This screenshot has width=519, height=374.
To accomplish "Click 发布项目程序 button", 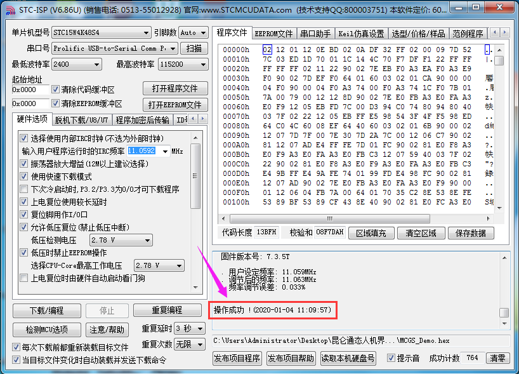I will point(237,358).
